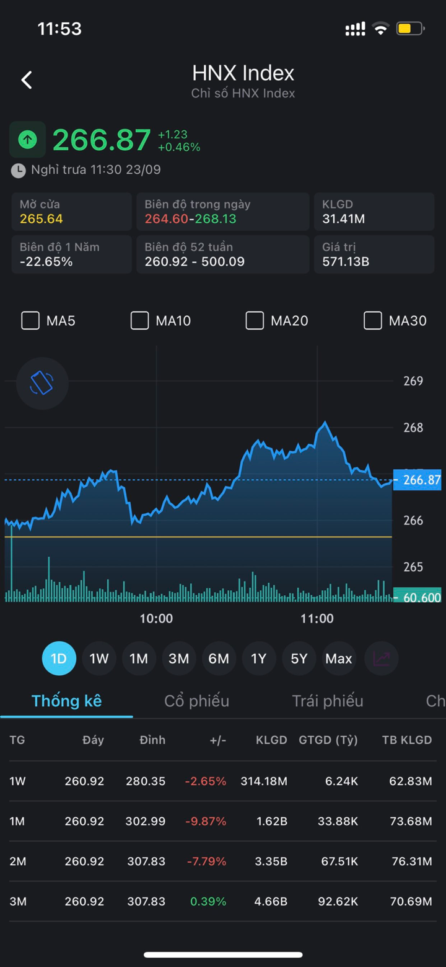Select the 1W time range button

click(x=99, y=659)
